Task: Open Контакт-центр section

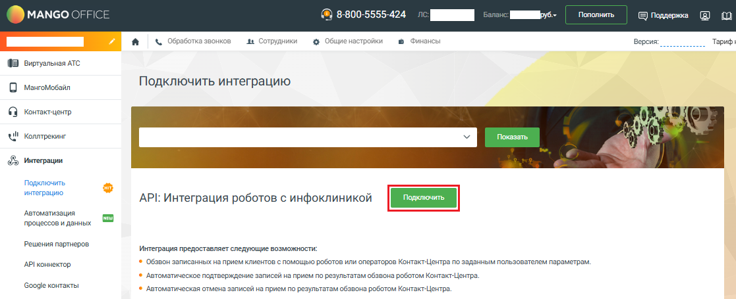Action: click(61, 112)
